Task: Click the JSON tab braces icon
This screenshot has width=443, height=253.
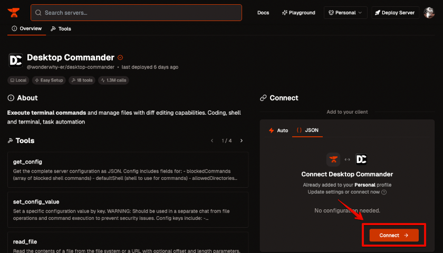Action: pos(299,130)
